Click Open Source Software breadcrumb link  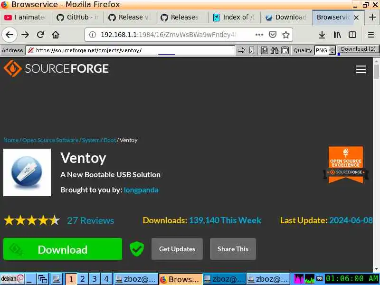click(50, 140)
